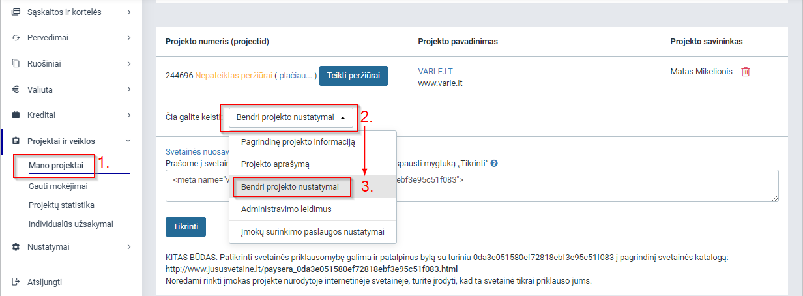Click the euro currency icon

16,89
